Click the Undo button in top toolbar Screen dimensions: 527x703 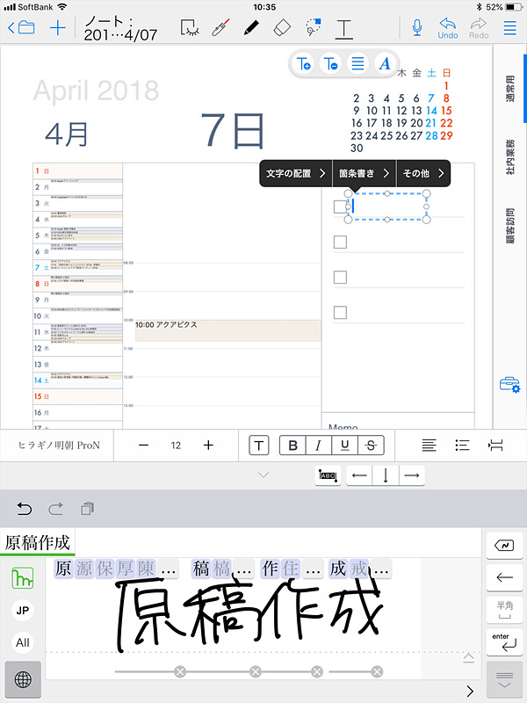[448, 28]
